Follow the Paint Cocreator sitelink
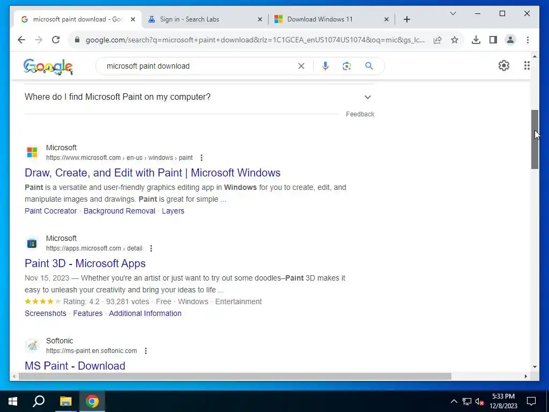Screen dimensions: 549x412 tap(51, 211)
